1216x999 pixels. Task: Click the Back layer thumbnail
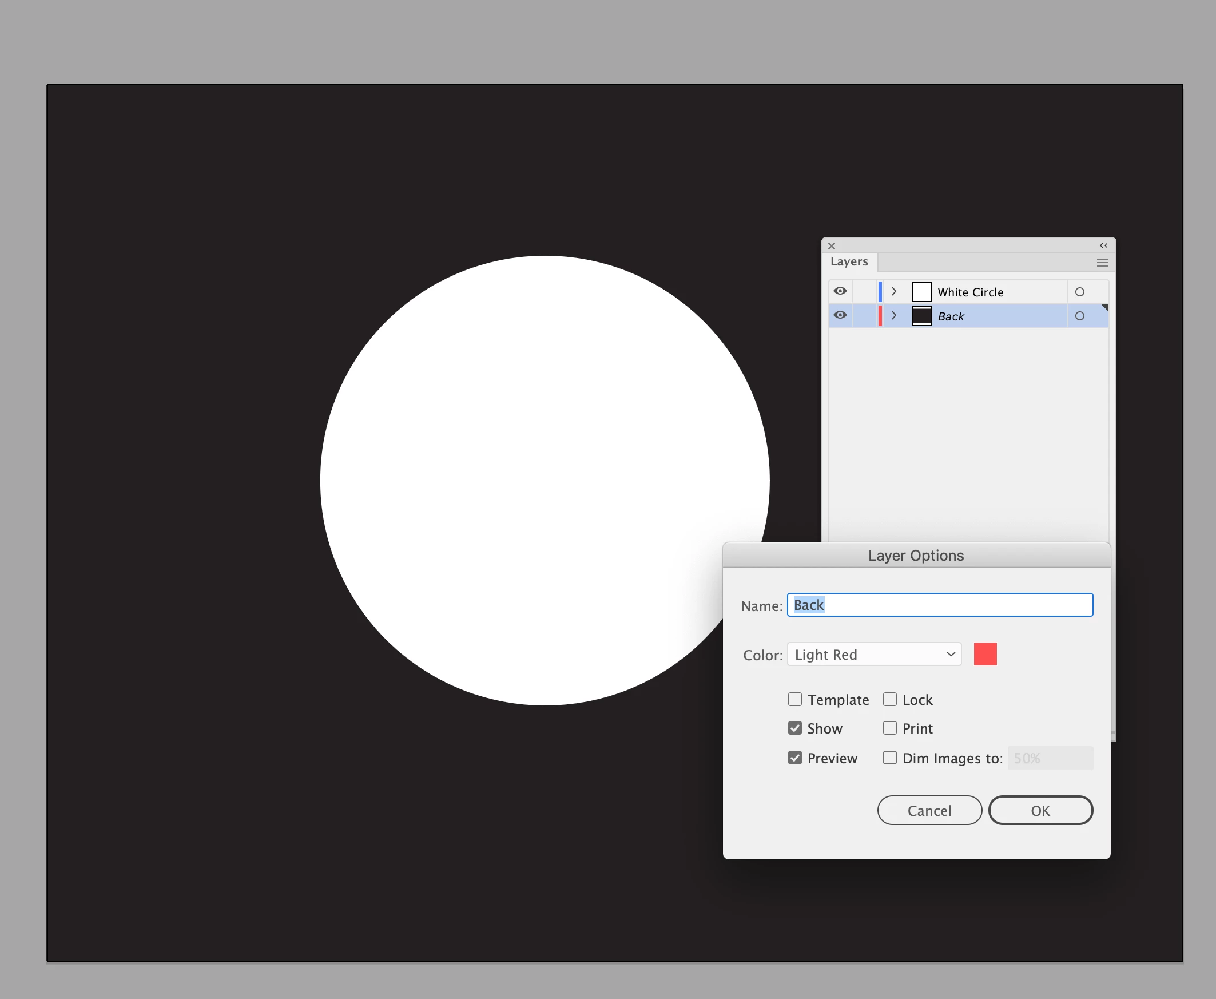[921, 316]
